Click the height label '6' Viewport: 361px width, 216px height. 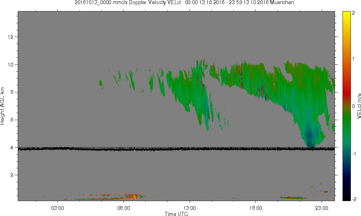(x=12, y=120)
